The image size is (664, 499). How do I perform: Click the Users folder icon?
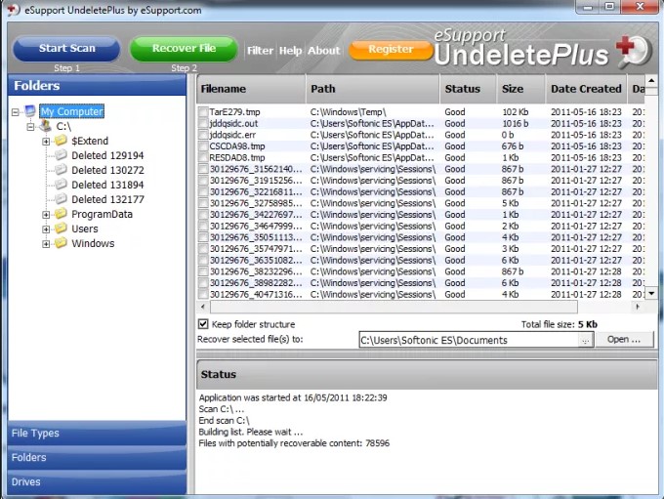61,229
